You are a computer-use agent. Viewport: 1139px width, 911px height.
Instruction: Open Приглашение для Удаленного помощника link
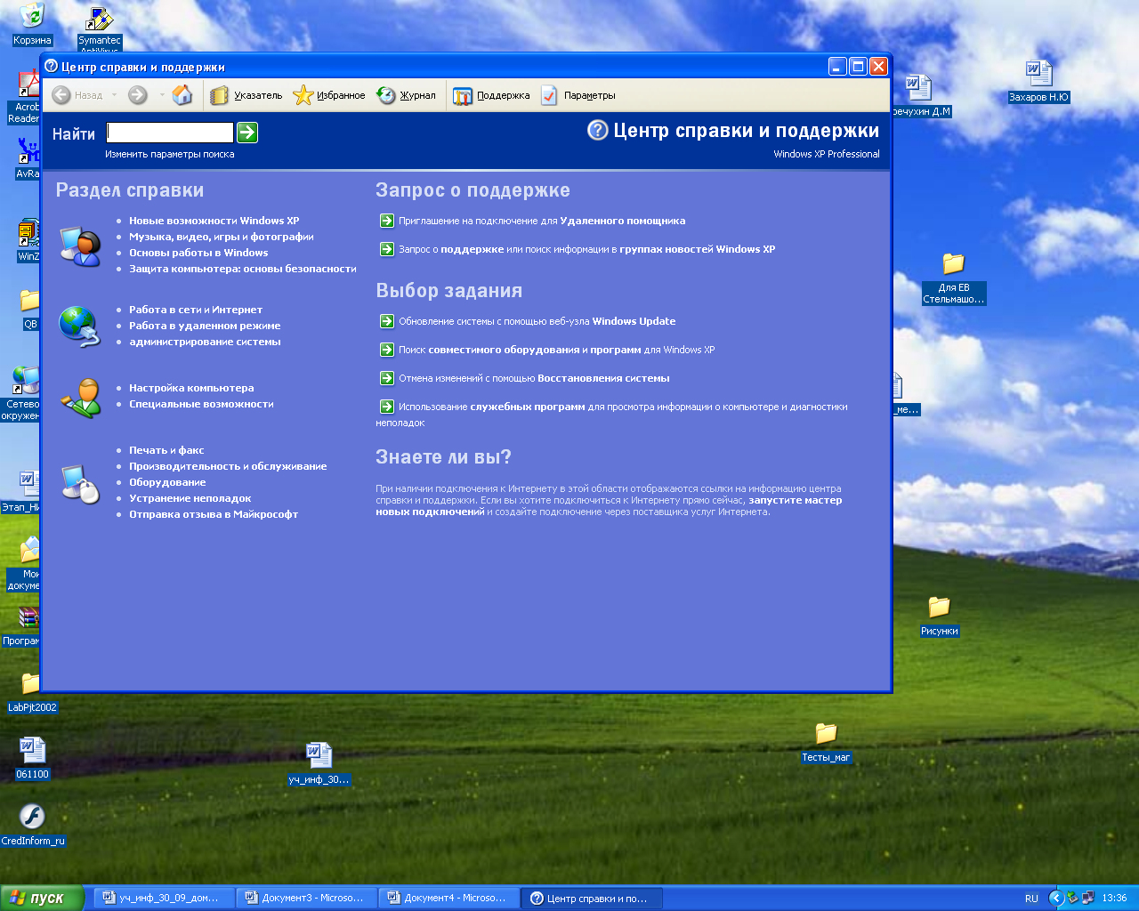(x=542, y=221)
